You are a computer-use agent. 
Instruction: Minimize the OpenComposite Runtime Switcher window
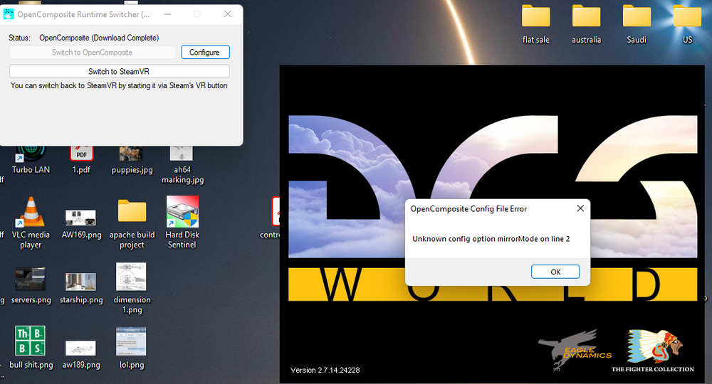167,14
